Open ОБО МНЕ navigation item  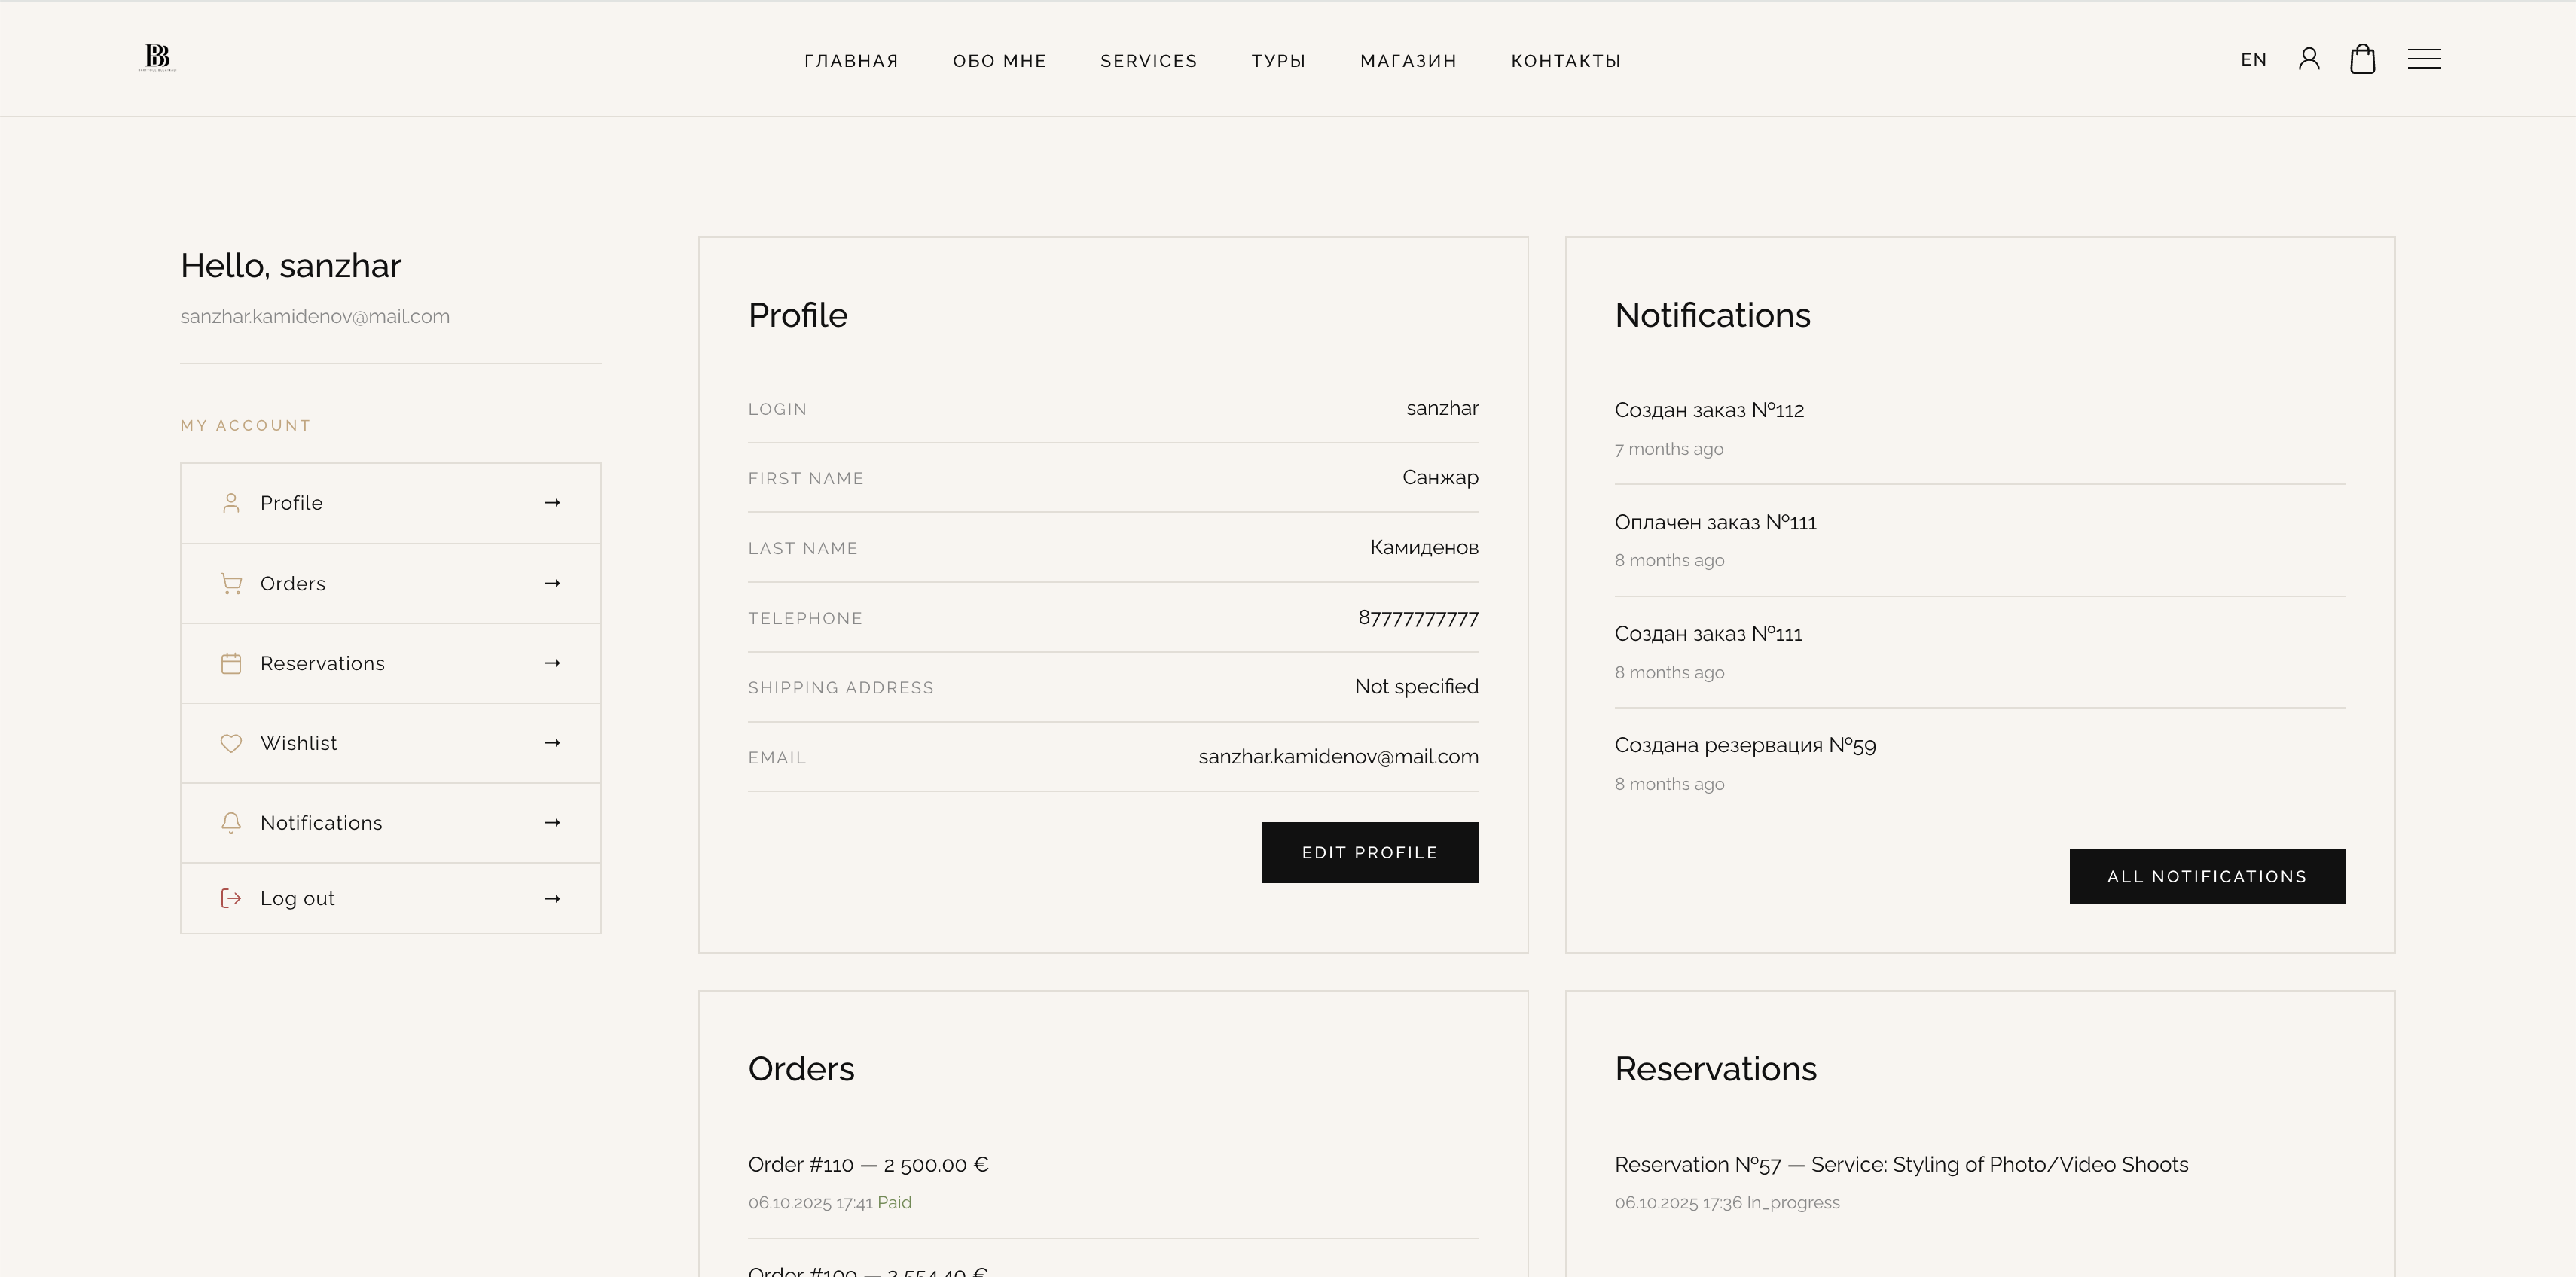tap(999, 61)
